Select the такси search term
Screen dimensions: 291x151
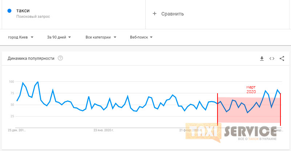[x=23, y=11]
